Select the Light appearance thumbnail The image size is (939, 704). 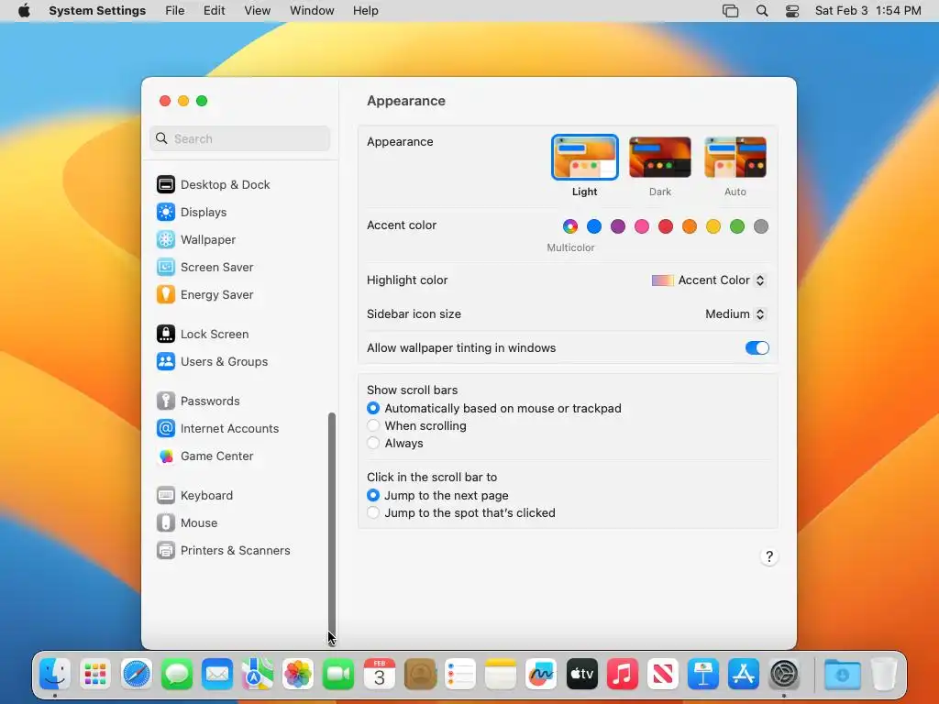(x=584, y=158)
